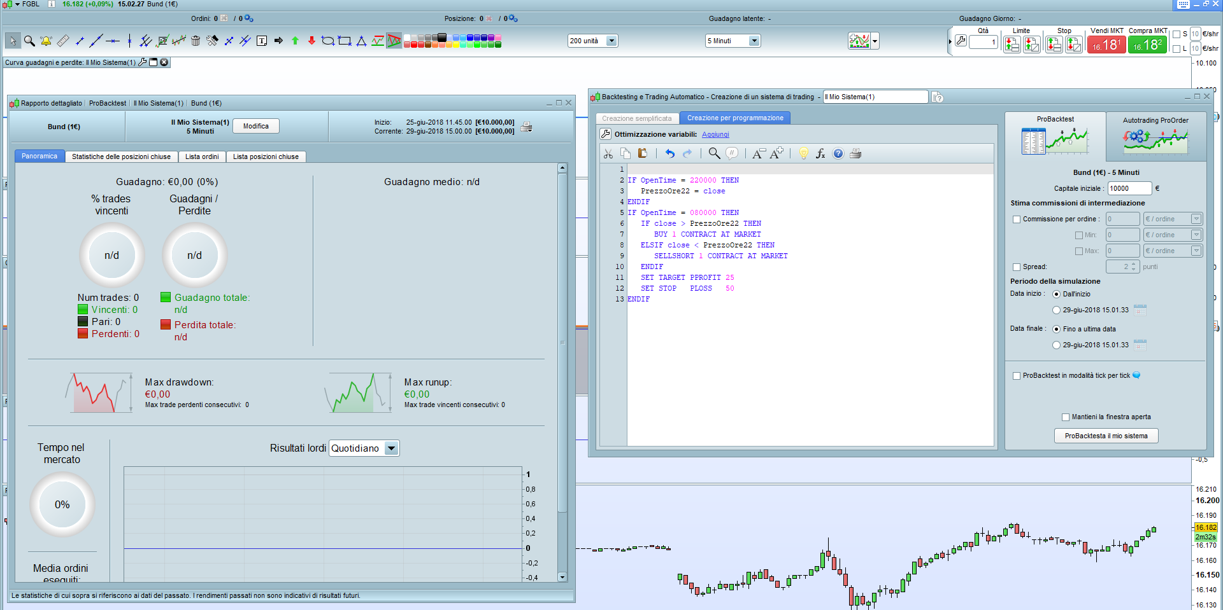1223x610 pixels.
Task: Click the comment bubble icon in editor
Action: coord(733,153)
